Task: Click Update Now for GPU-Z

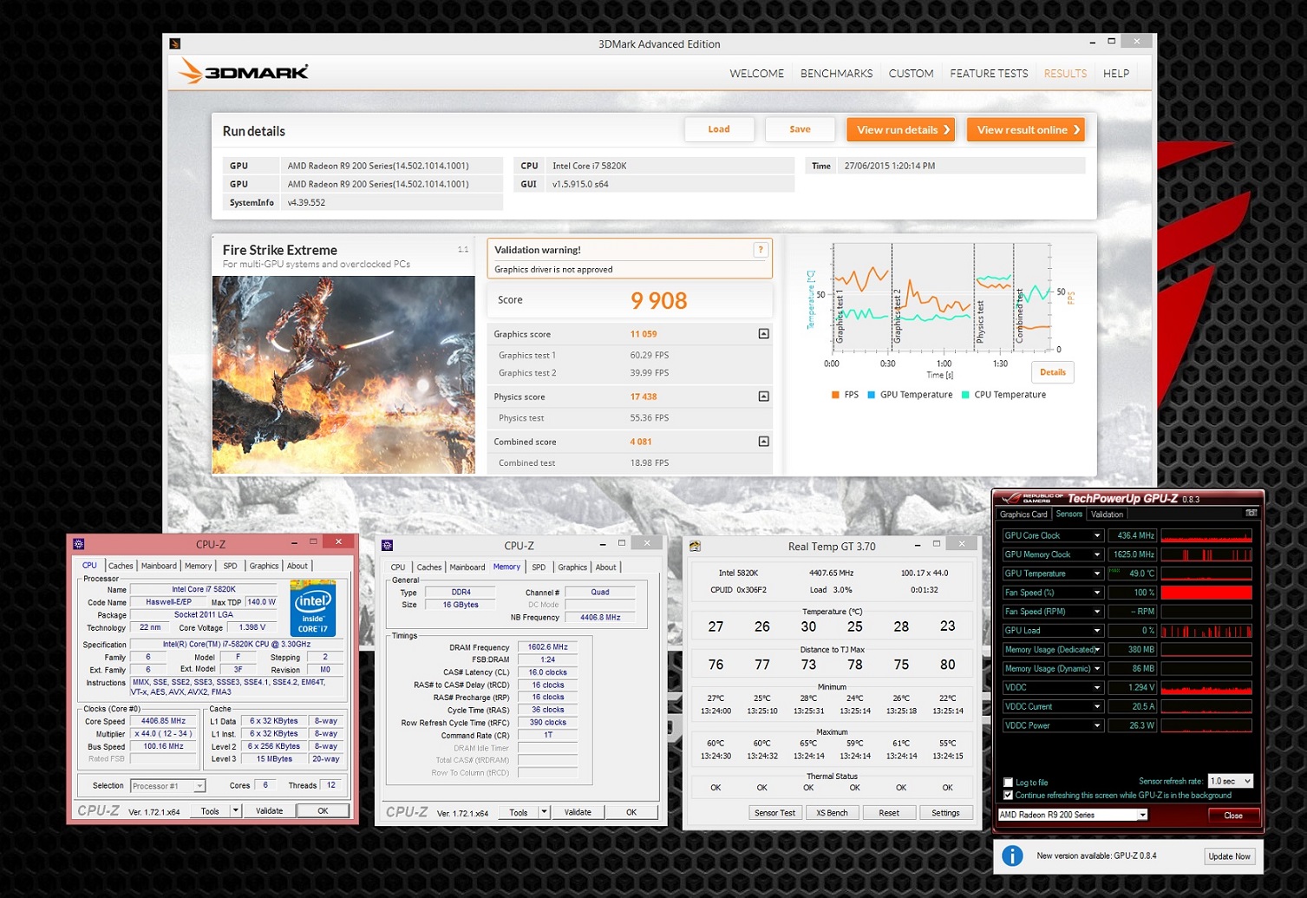Action: (1229, 856)
